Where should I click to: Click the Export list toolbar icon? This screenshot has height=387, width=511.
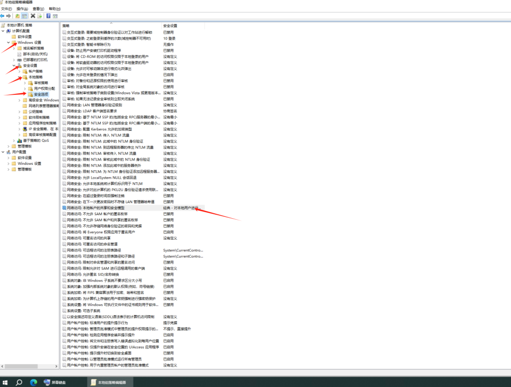point(40,15)
